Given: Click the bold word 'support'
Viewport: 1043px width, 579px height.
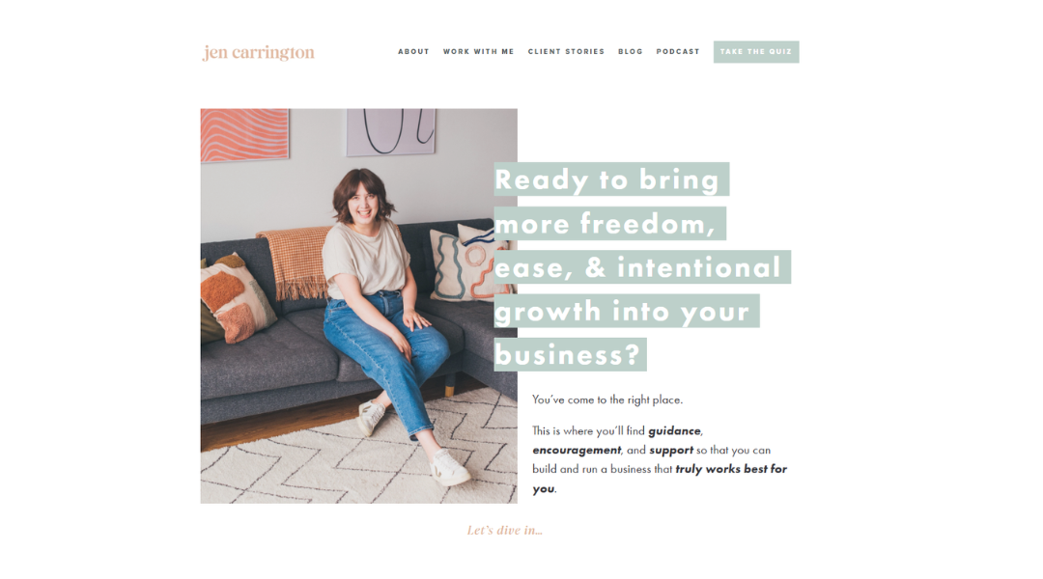Looking at the screenshot, I should [x=670, y=450].
